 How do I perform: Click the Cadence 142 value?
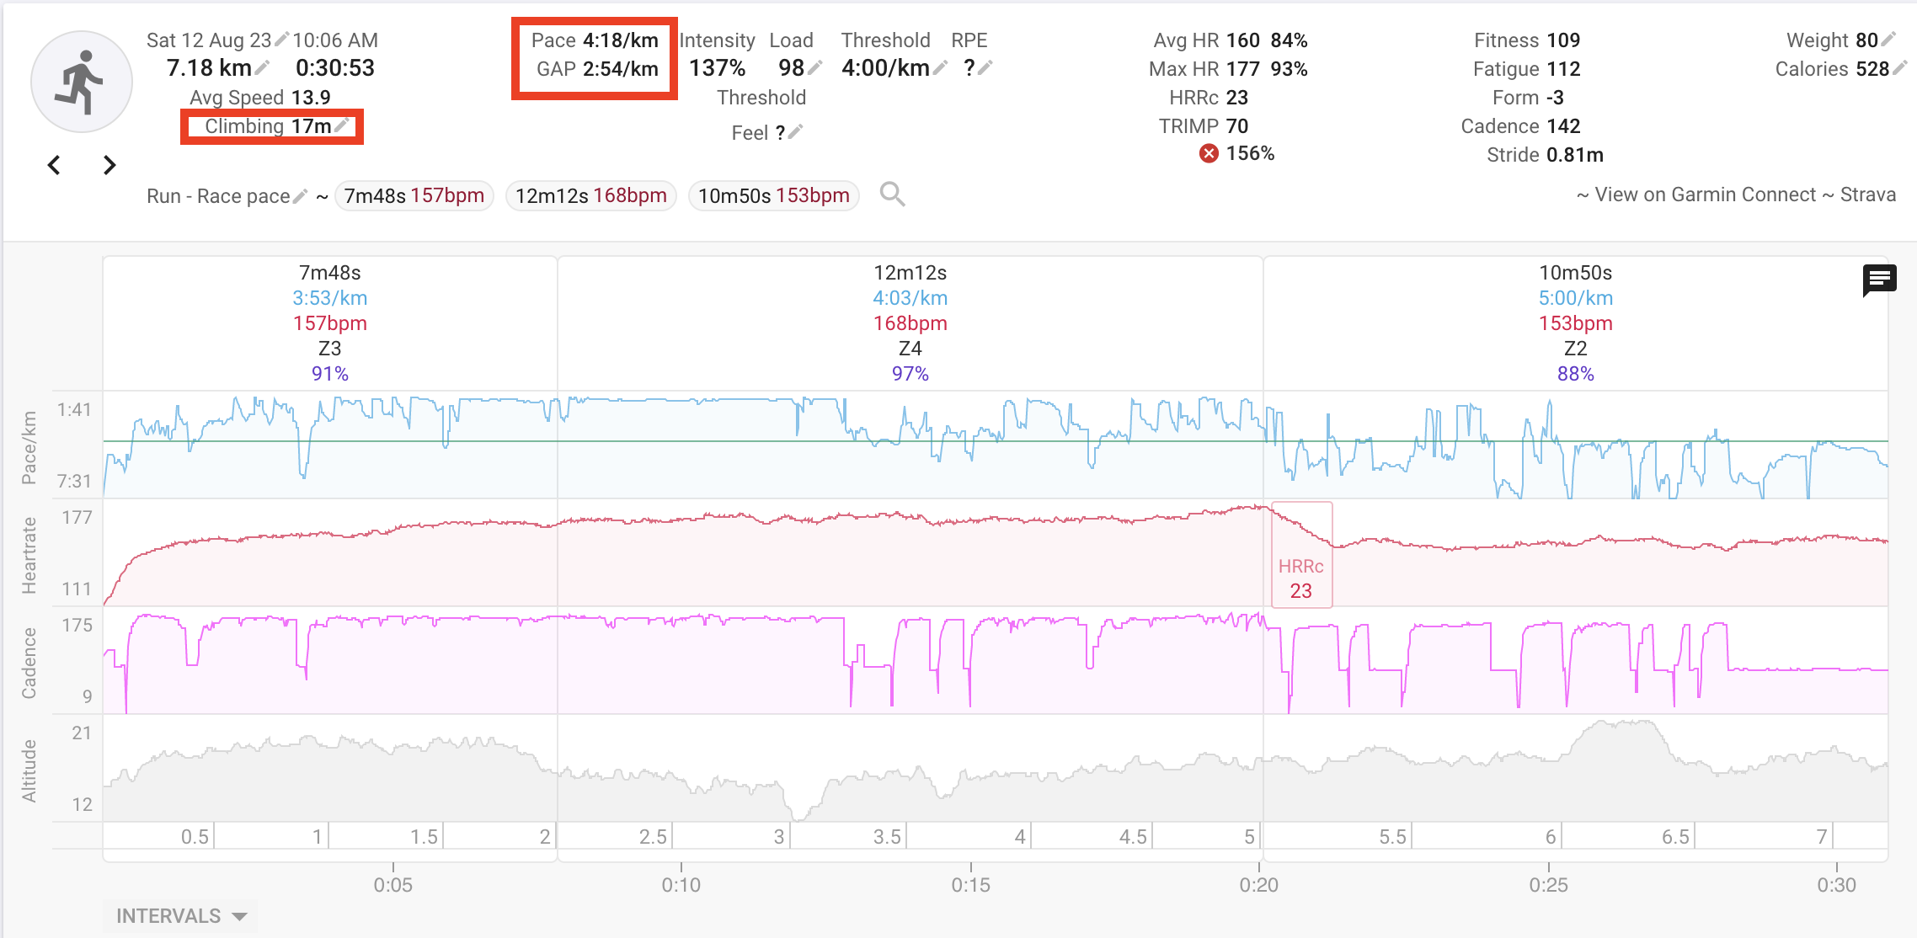[x=1563, y=125]
